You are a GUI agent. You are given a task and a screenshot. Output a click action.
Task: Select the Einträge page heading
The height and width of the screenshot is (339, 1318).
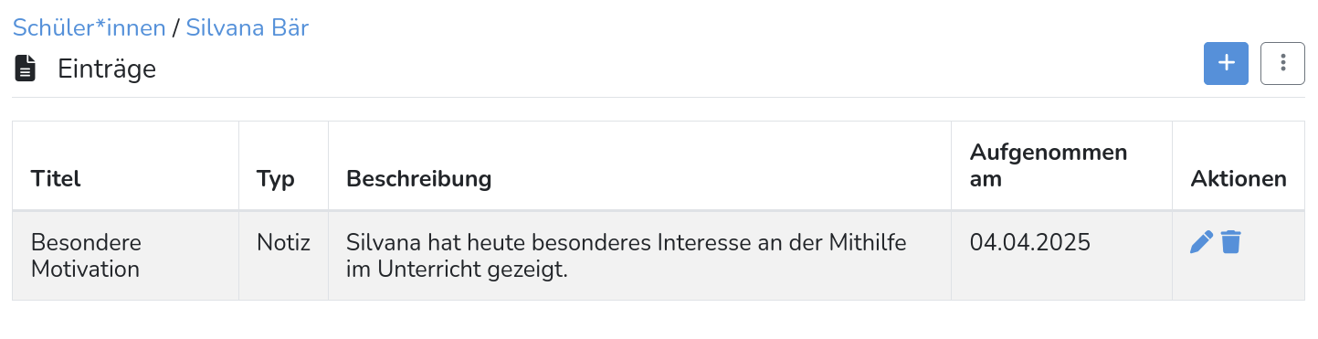[x=107, y=69]
